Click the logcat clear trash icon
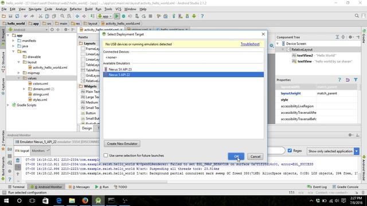The width and height of the screenshot is (367, 206). (18, 160)
